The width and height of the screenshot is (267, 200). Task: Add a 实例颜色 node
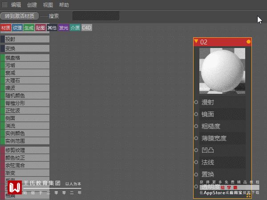click(x=25, y=133)
